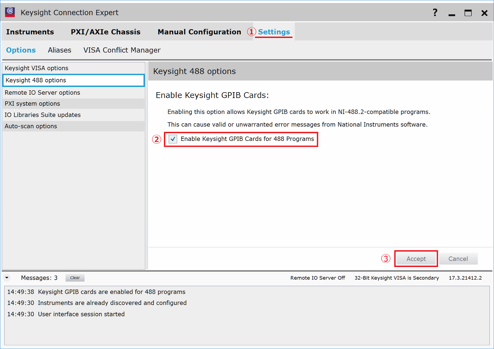Select Auto-scan options entry

coord(73,126)
